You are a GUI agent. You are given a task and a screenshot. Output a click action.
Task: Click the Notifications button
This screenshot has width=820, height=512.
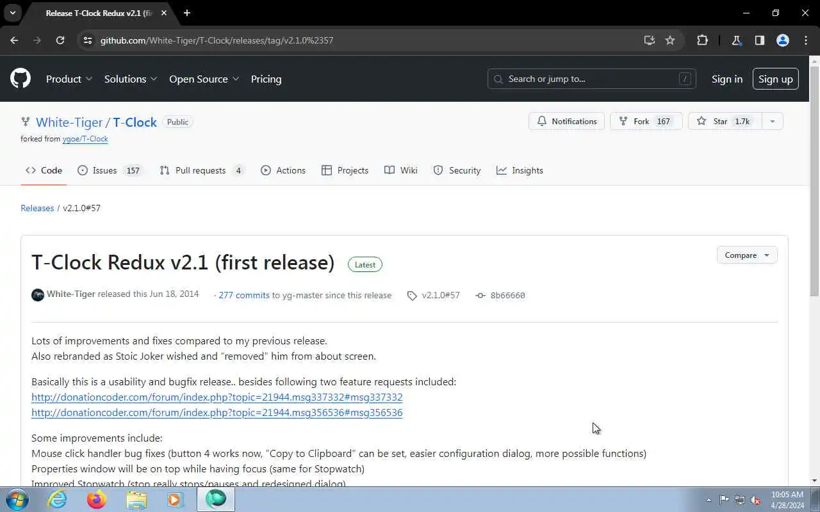point(566,121)
